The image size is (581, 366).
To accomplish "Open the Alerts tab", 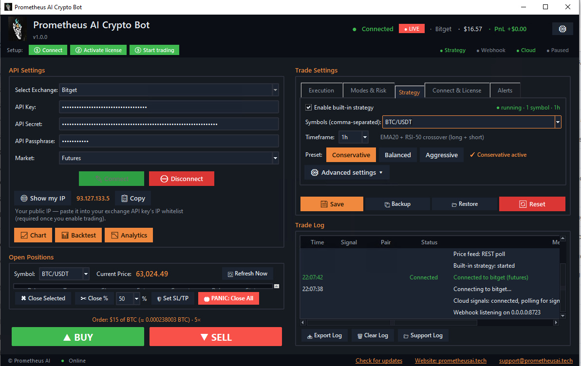I will pyautogui.click(x=505, y=91).
